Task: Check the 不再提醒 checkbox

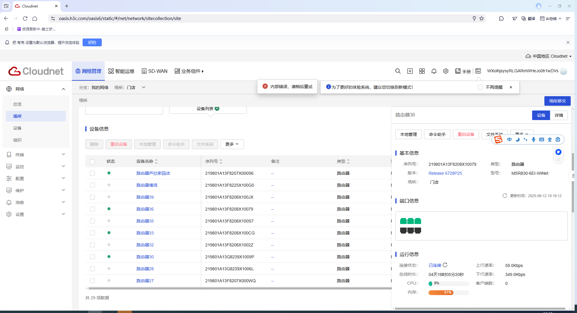Action: [480, 87]
